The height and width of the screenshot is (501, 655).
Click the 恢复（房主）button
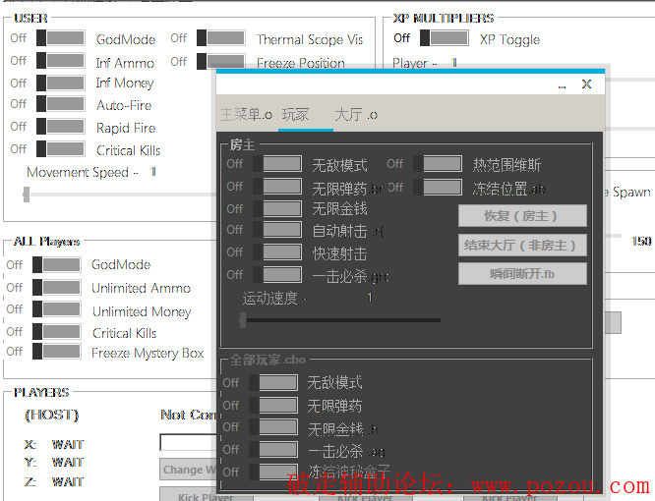522,216
